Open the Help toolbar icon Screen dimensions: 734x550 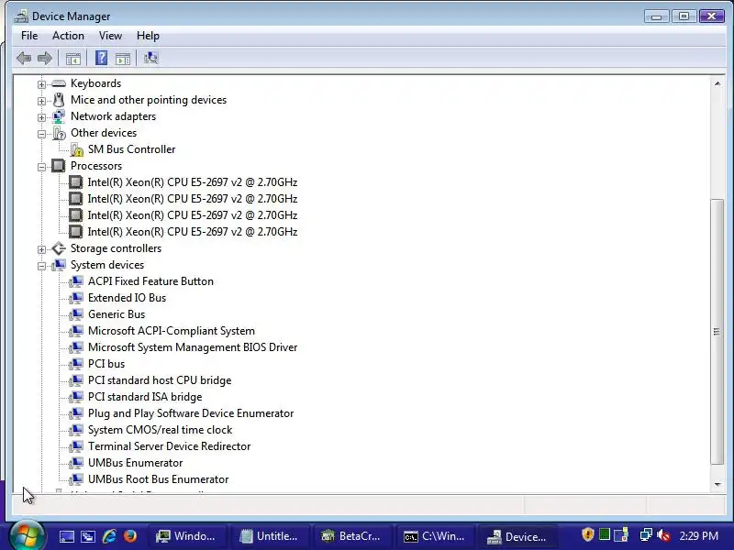(101, 58)
